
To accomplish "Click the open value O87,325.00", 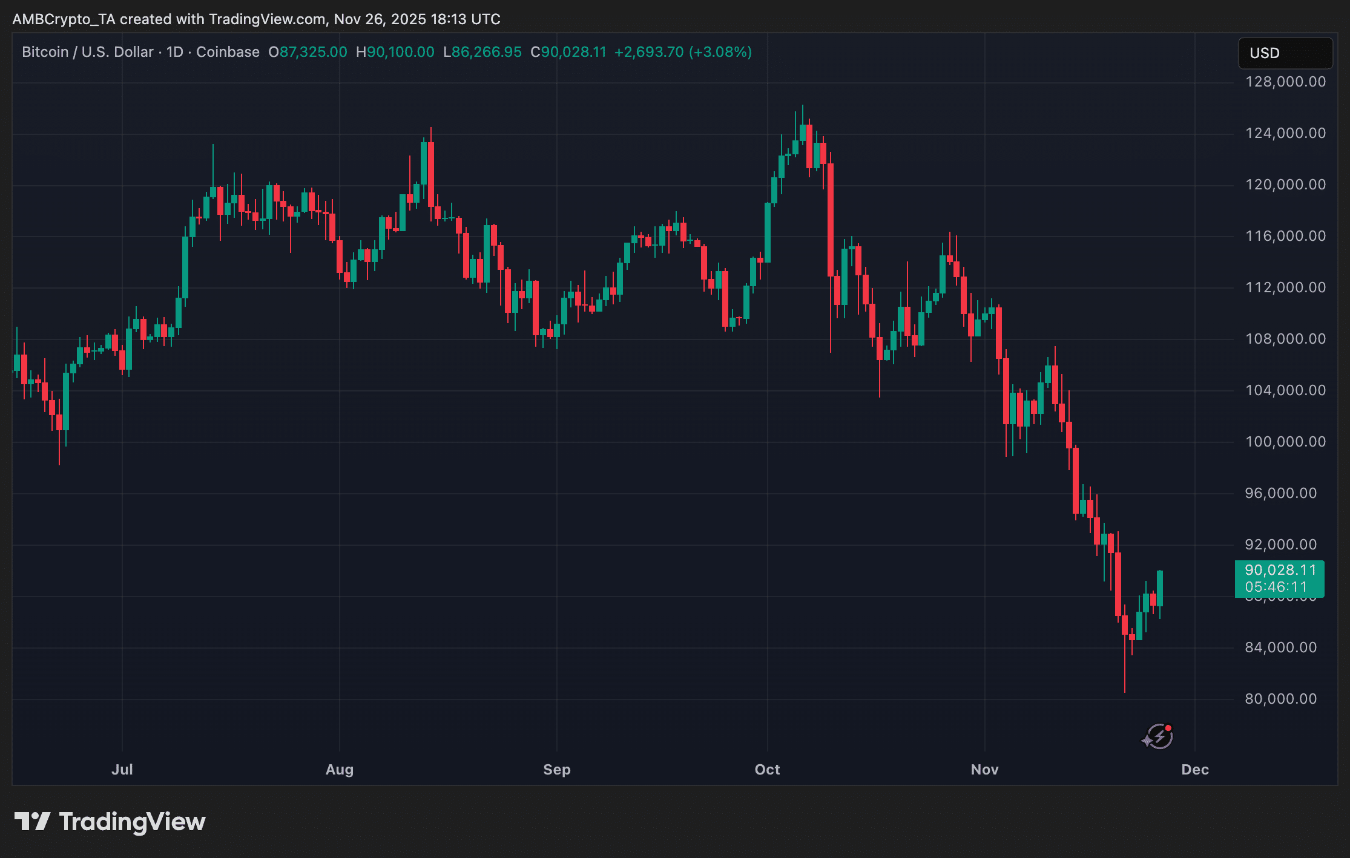I will click(x=308, y=52).
